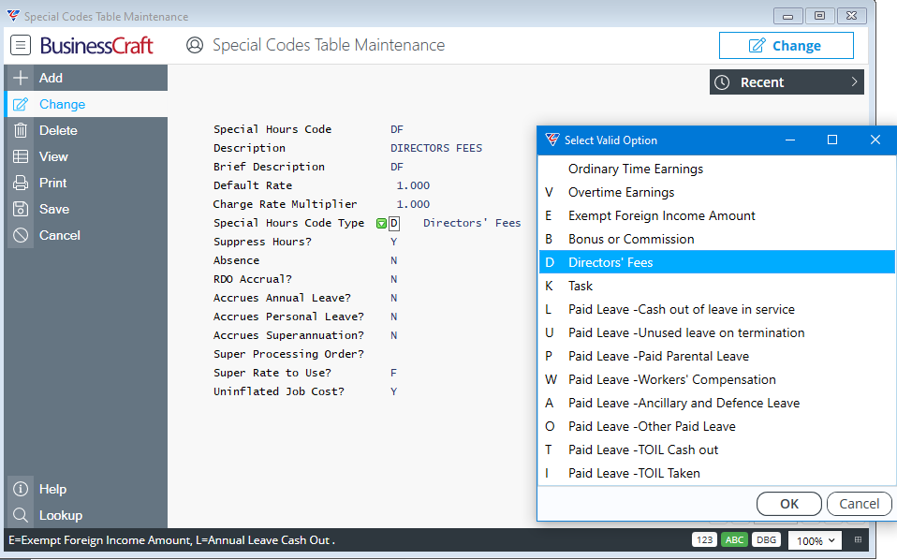This screenshot has width=897, height=560.
Task: Click the Brief Description DF value
Action: 397,167
